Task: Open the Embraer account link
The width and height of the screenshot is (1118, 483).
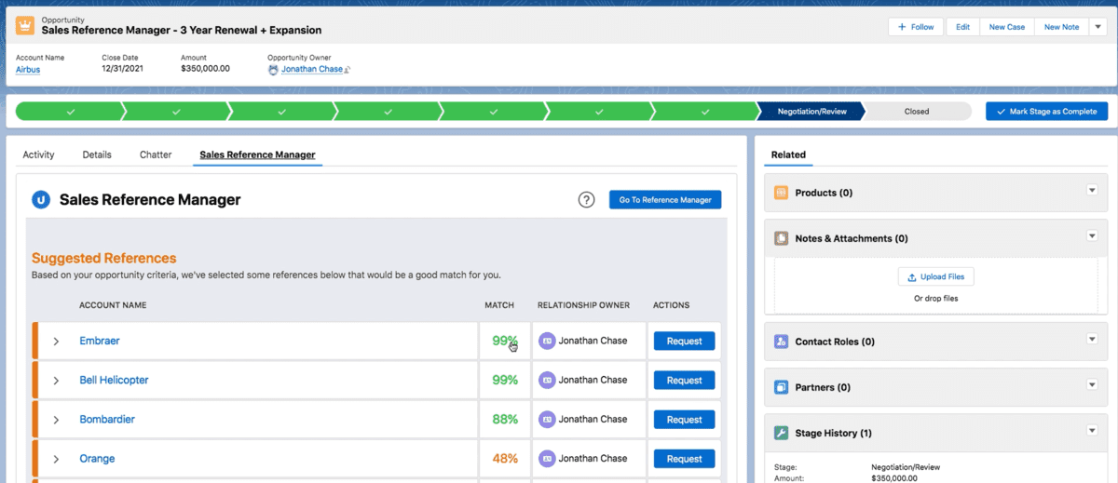Action: 100,341
